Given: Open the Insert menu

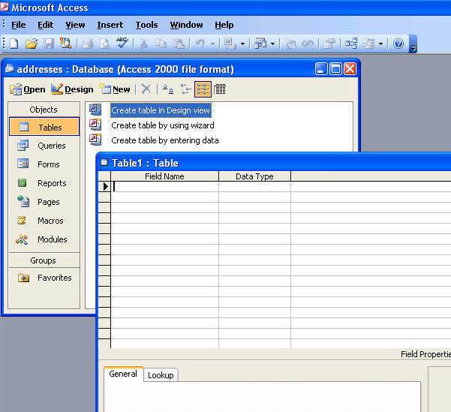Looking at the screenshot, I should 110,25.
